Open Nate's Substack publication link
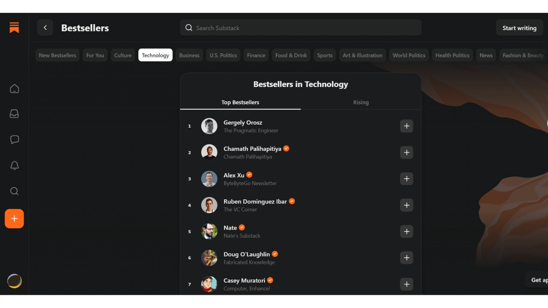Image resolution: width=548 pixels, height=308 pixels. pyautogui.click(x=242, y=236)
